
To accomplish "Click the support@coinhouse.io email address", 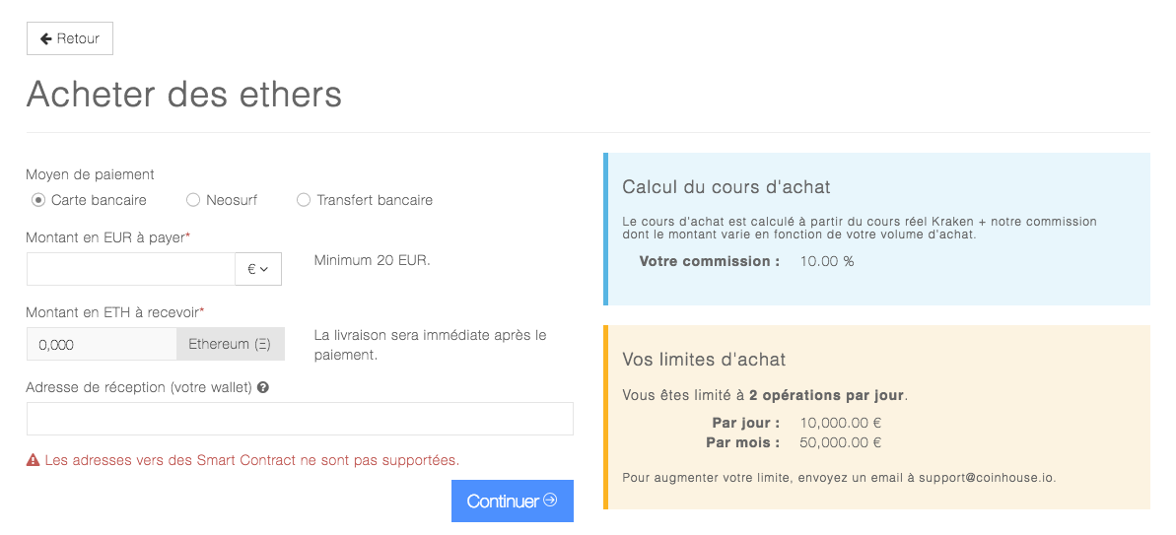I will pos(987,477).
